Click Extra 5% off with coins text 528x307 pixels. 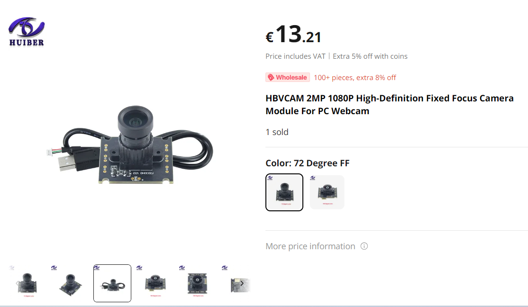click(x=370, y=56)
